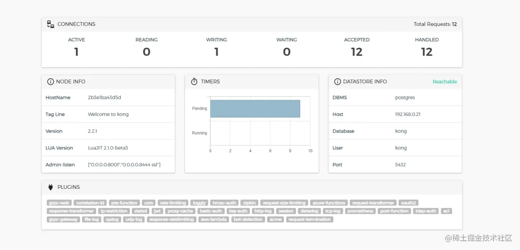
Task: Click the Admin listen address value
Action: [x=124, y=165]
